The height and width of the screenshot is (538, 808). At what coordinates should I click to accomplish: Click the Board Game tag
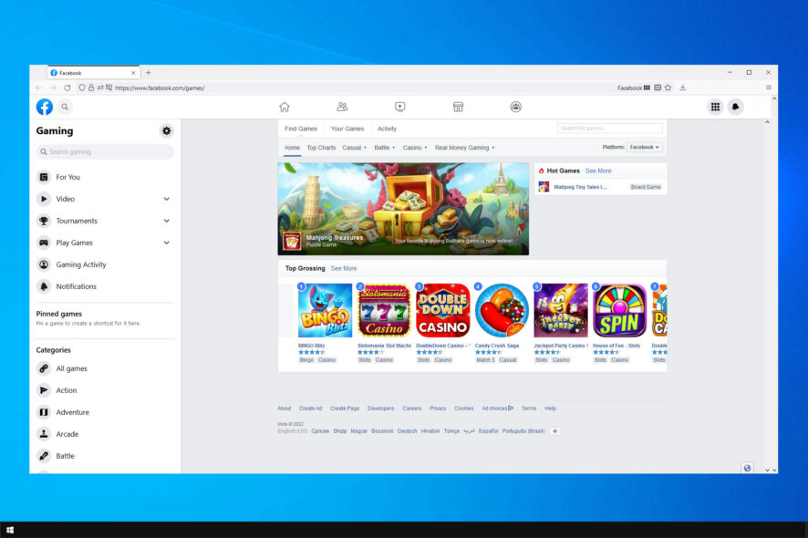[x=646, y=187]
